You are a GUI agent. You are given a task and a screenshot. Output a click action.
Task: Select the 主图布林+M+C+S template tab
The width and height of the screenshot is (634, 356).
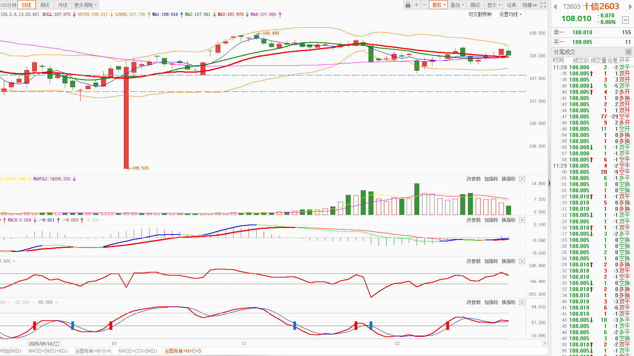pos(183,351)
